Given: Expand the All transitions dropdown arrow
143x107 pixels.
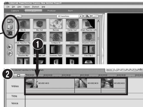Looking at the screenshot, I should pos(80,16).
